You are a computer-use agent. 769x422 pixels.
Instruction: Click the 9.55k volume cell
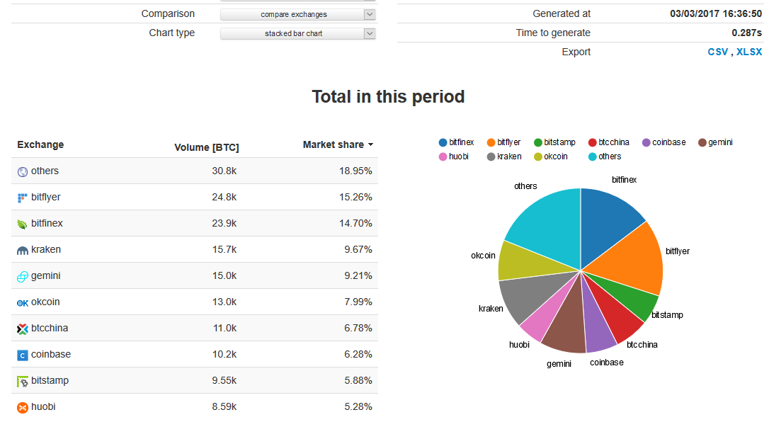coord(224,381)
